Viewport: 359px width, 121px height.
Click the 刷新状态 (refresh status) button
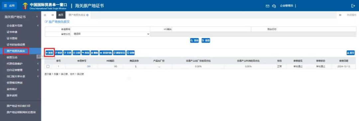point(119,52)
